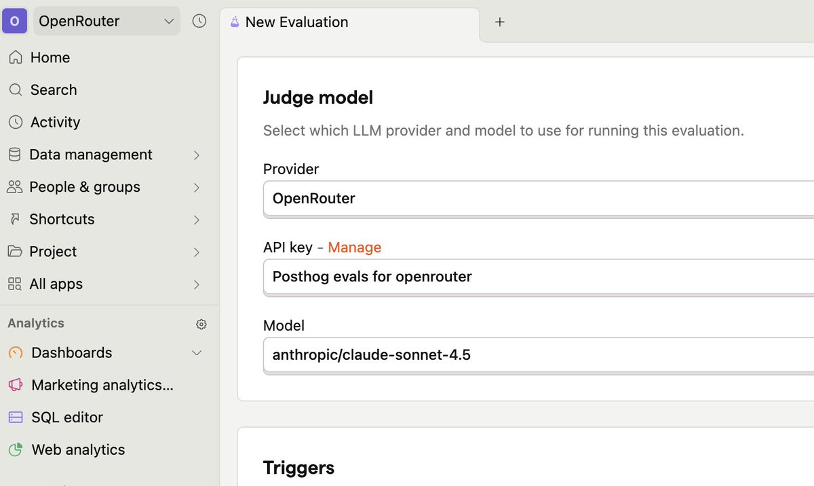The image size is (814, 486).
Task: Open the Activity feed
Action: click(x=54, y=122)
